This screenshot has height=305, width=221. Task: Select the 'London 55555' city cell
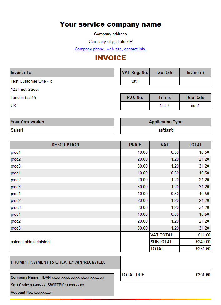pyautogui.click(x=23, y=98)
